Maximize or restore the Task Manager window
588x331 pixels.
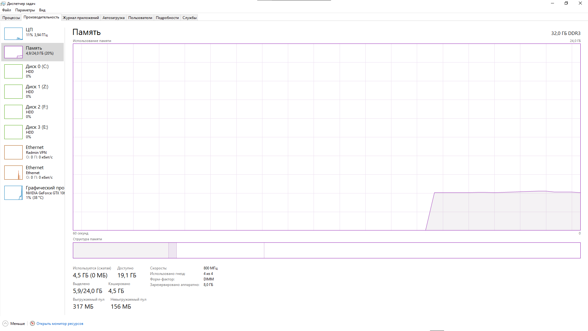point(566,3)
